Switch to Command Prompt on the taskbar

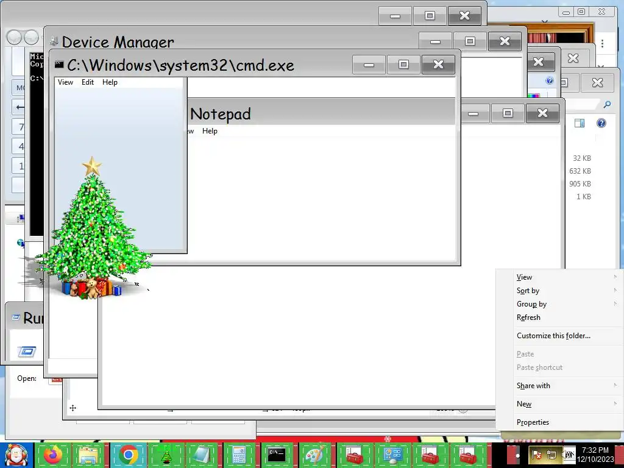pyautogui.click(x=277, y=455)
